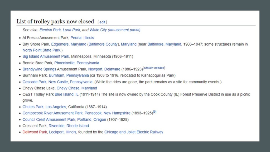Click the edit link beside the heading
Viewport: 270px width, 152px height.
(102, 22)
